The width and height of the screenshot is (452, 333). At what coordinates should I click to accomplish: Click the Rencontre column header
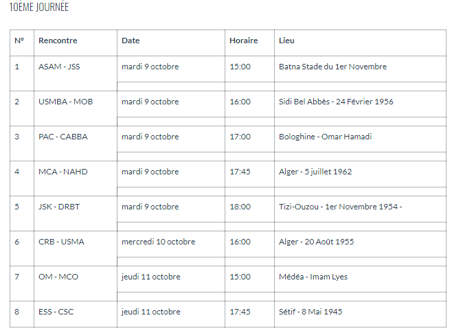click(58, 41)
